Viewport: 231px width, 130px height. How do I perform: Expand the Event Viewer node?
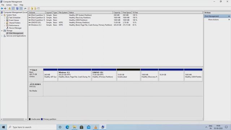pyautogui.click(x=5, y=20)
